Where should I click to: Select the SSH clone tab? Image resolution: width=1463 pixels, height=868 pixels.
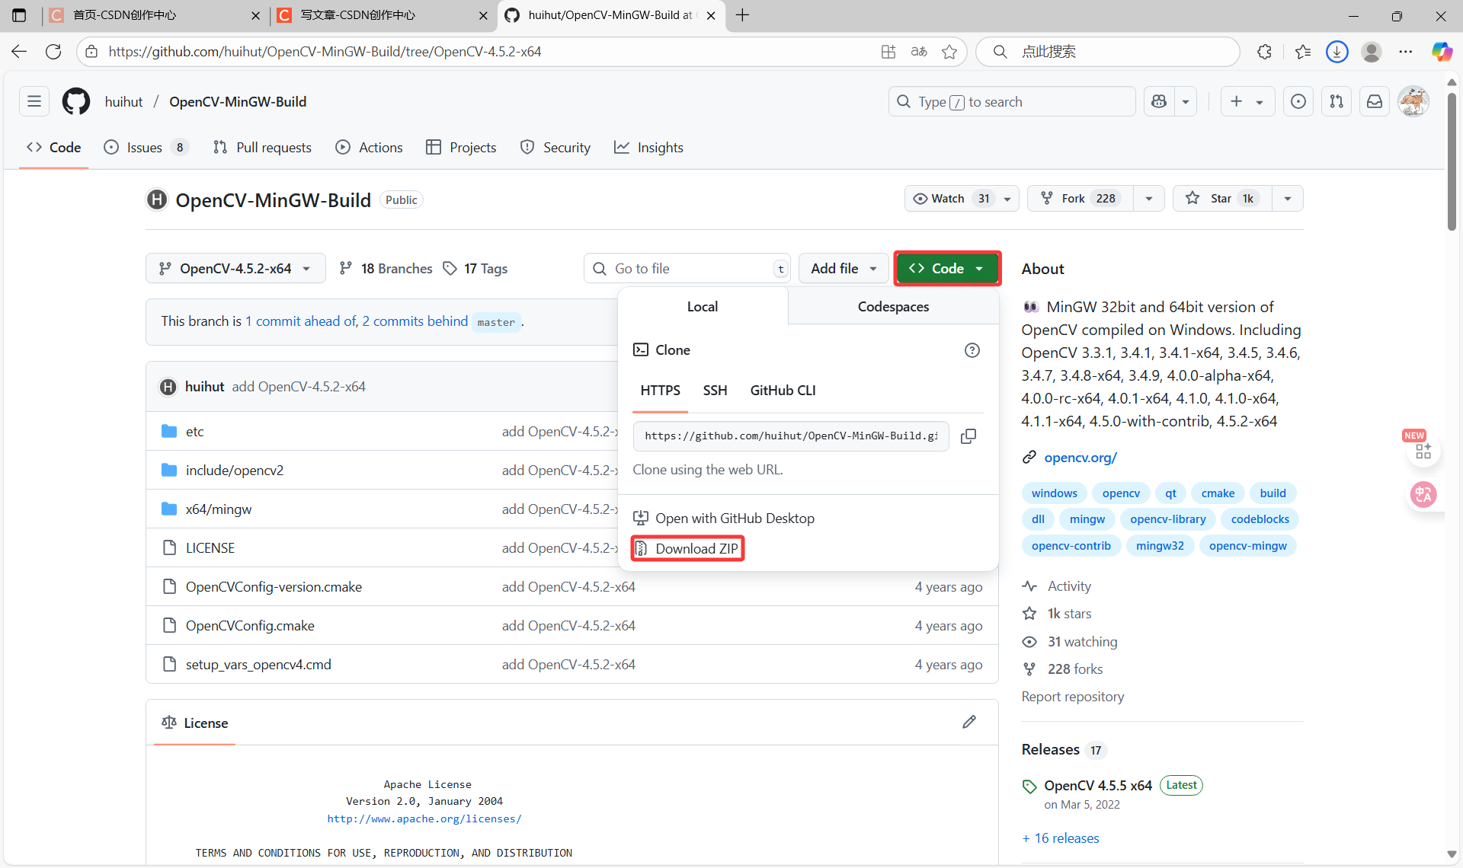click(x=715, y=391)
